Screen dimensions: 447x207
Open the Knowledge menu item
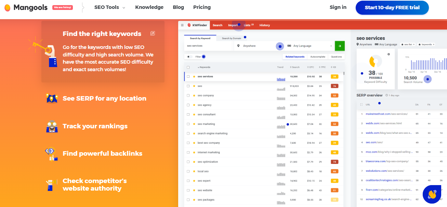(x=149, y=7)
